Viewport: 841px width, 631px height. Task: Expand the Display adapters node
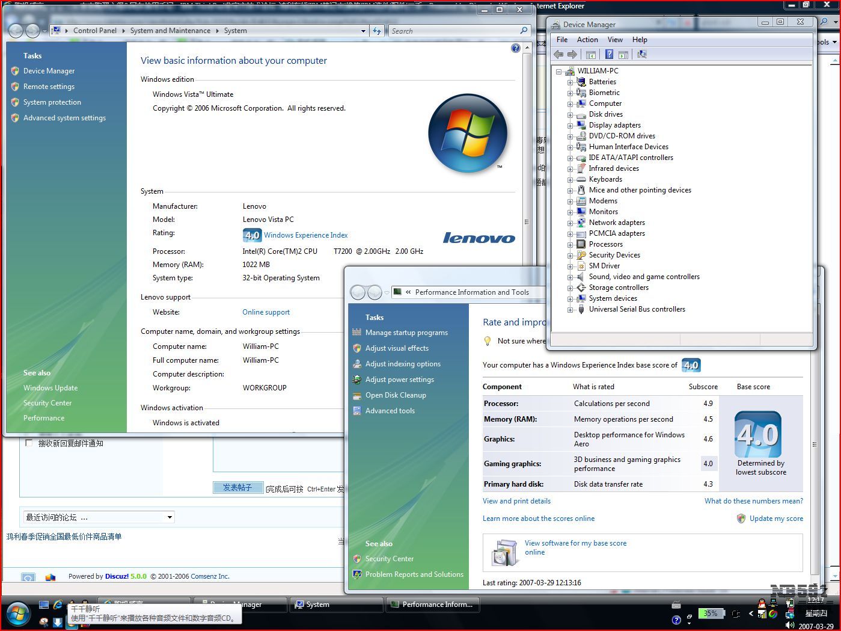pyautogui.click(x=570, y=125)
